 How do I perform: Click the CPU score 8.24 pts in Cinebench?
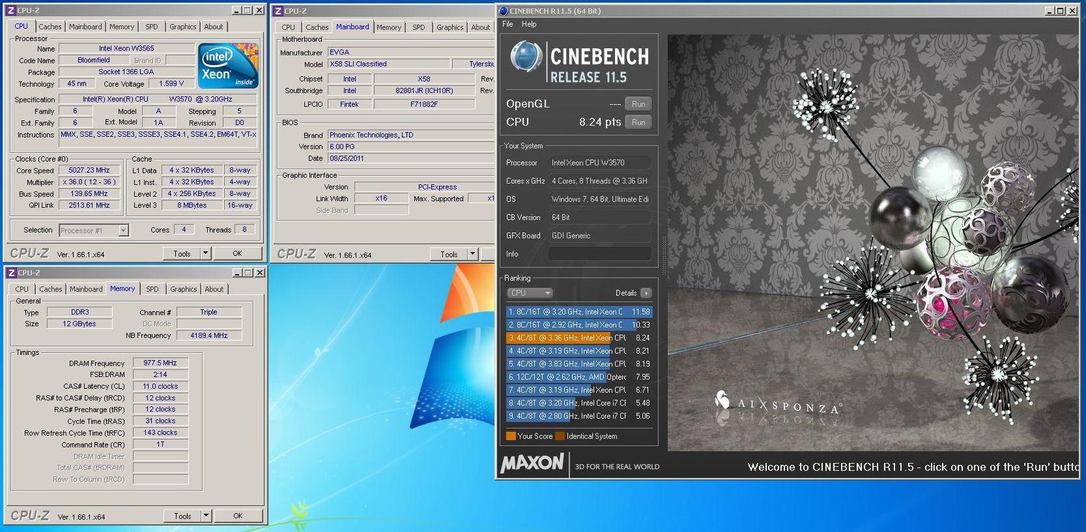600,122
